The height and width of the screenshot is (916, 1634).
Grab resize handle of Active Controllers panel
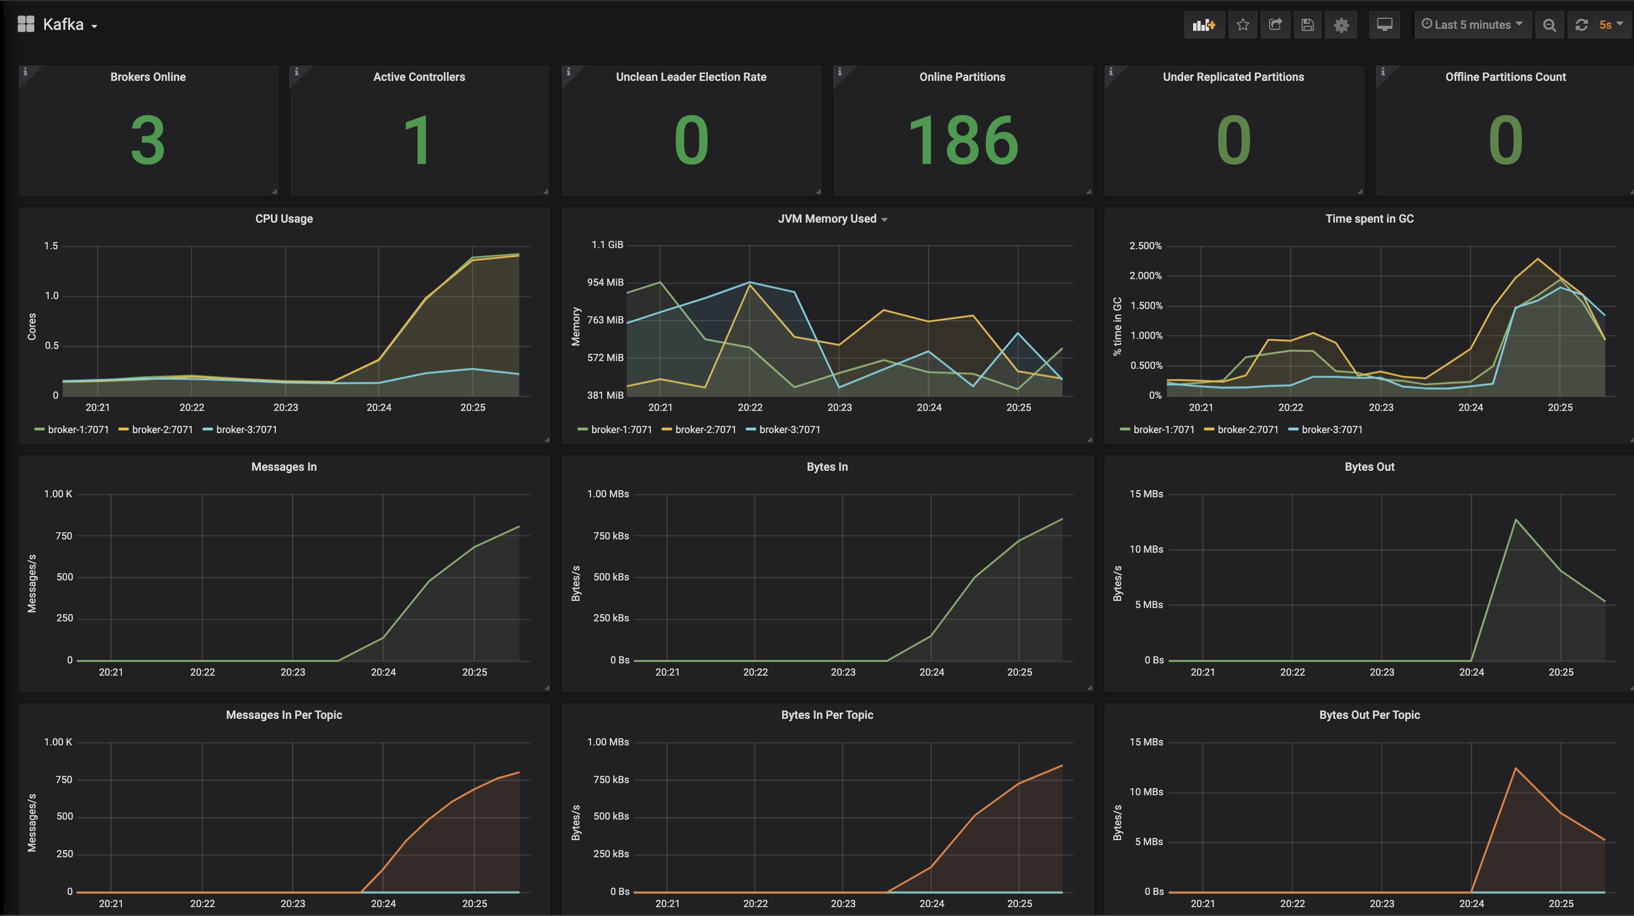pyautogui.click(x=546, y=192)
